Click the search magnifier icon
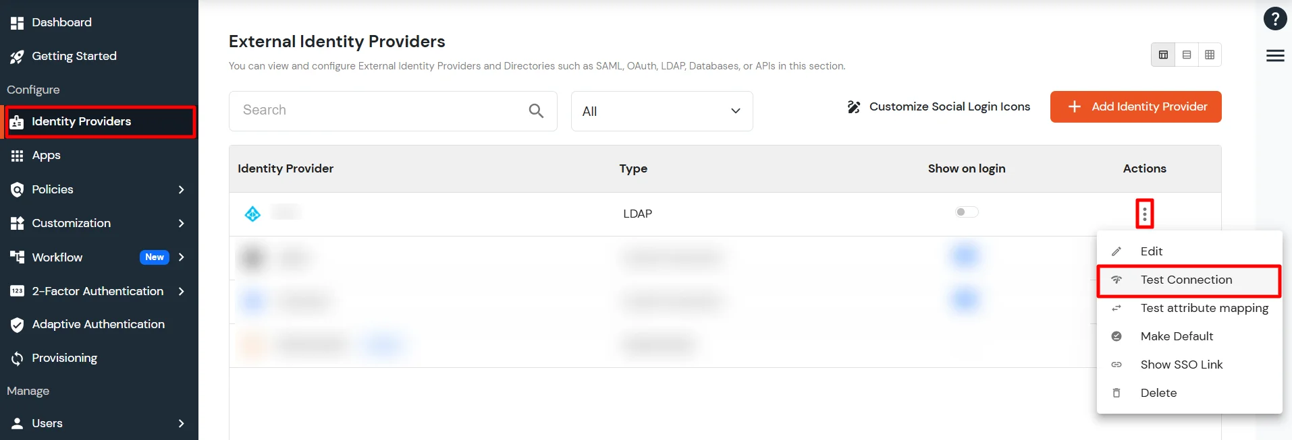This screenshot has width=1292, height=440. [536, 111]
